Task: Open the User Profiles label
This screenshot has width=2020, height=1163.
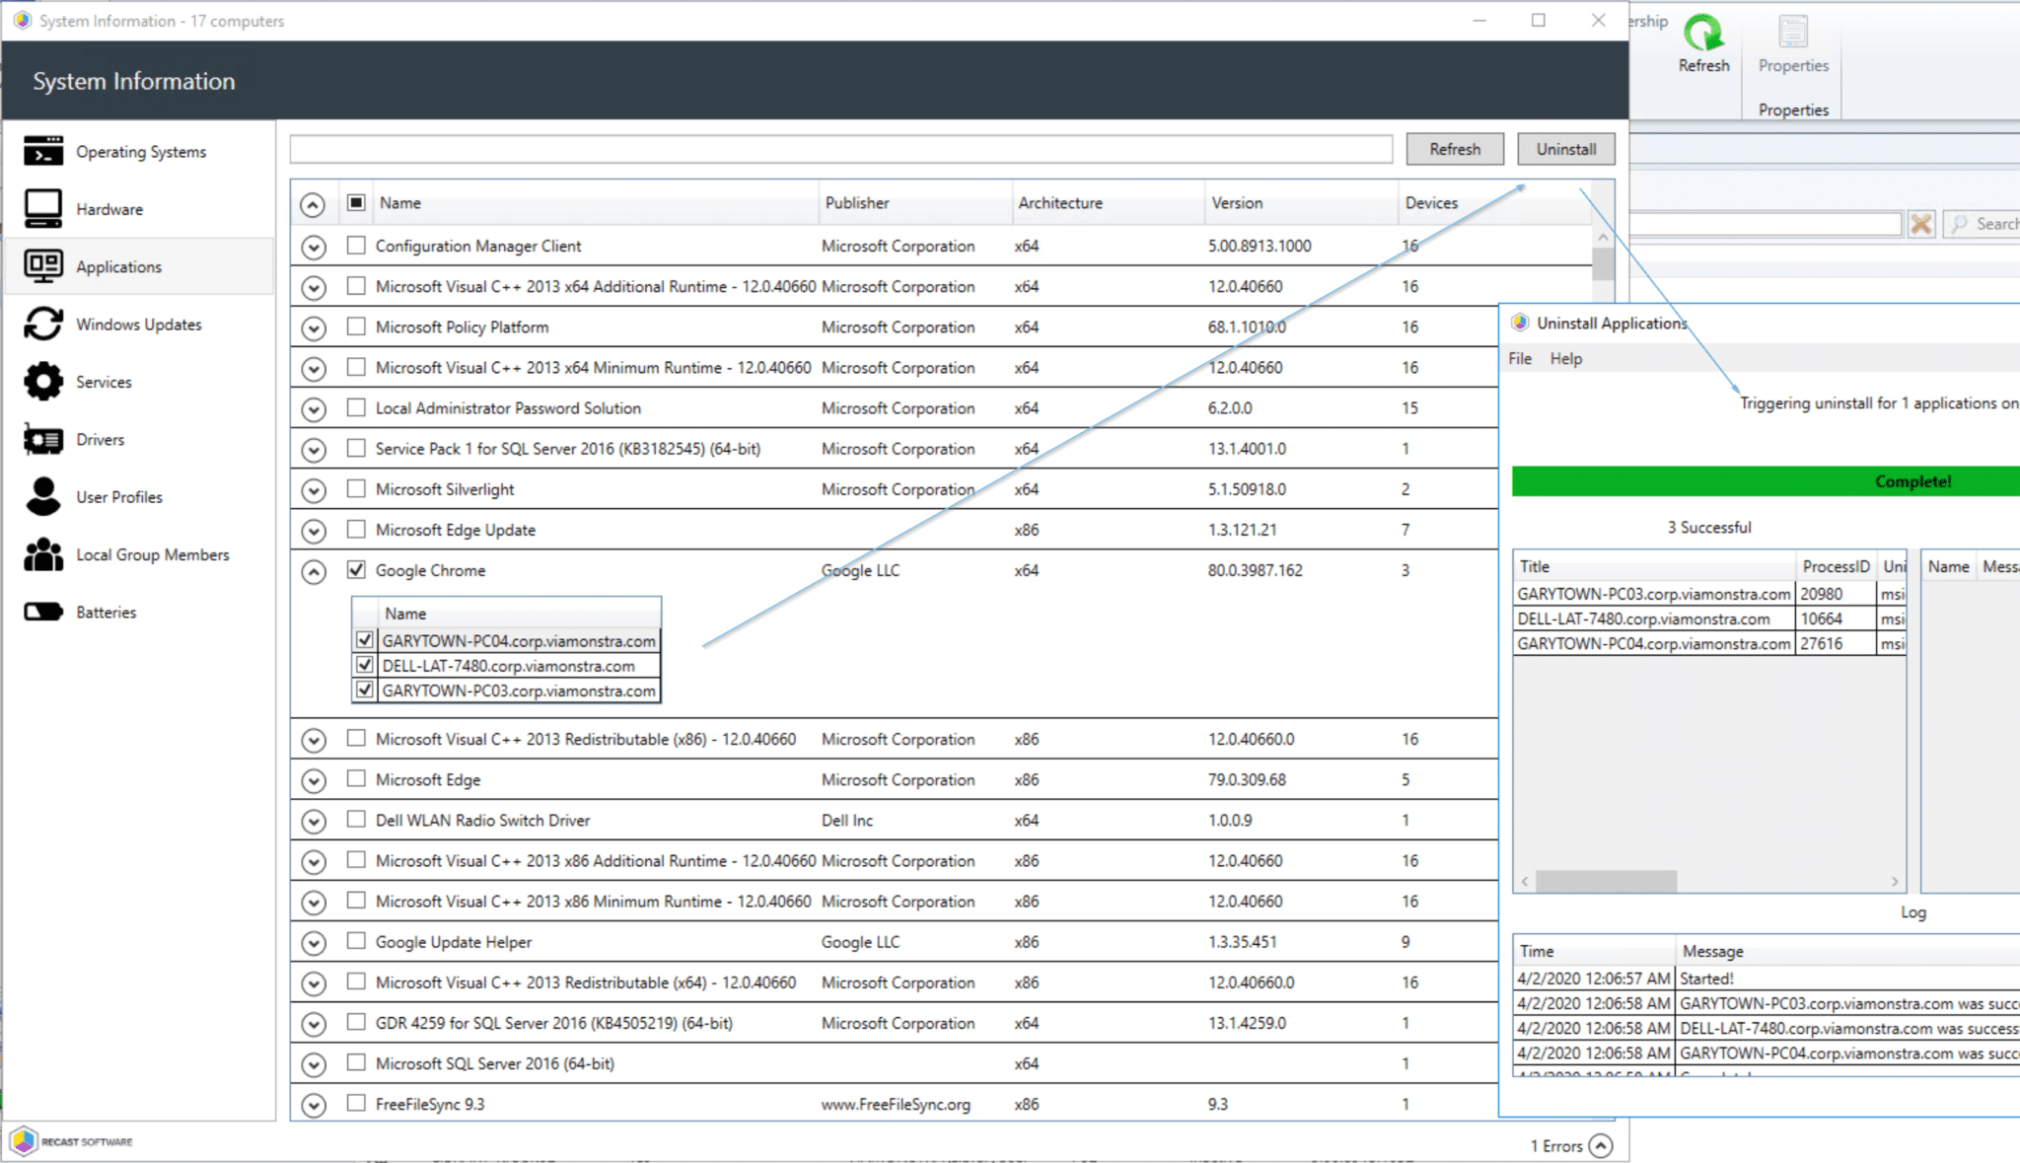Action: click(x=119, y=496)
